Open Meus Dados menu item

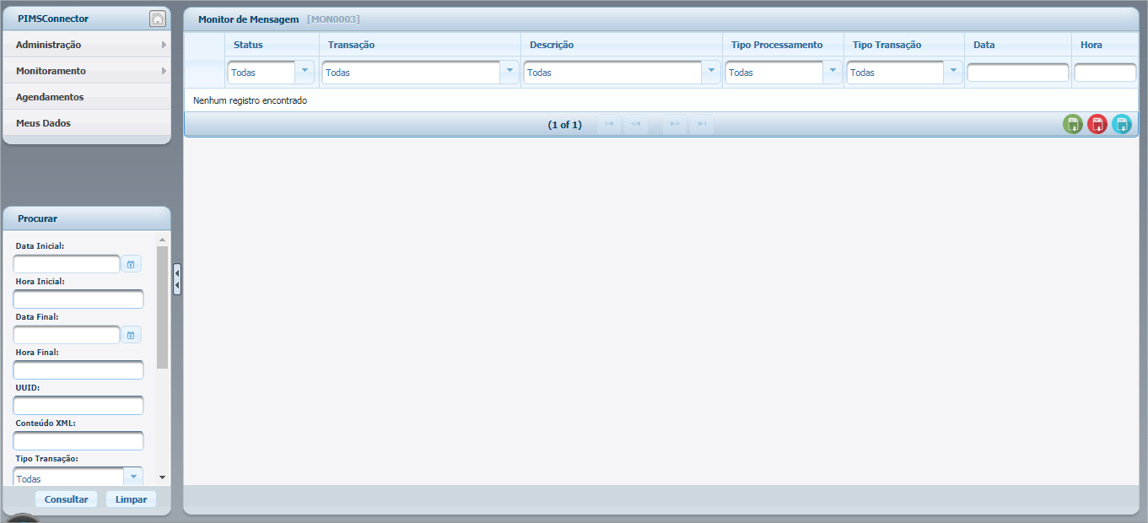(87, 123)
